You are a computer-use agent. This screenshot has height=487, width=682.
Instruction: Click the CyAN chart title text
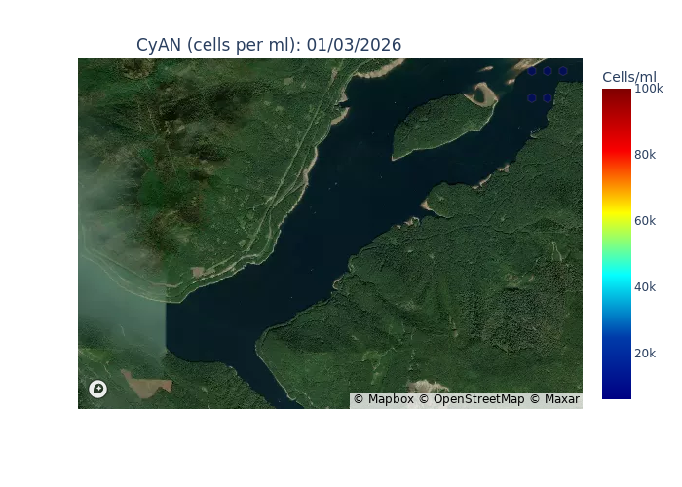269,45
